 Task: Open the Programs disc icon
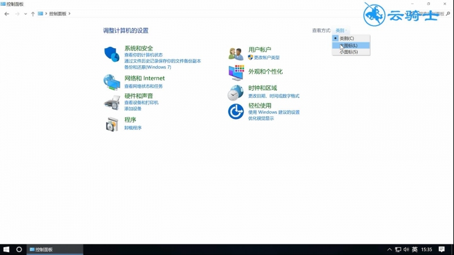pyautogui.click(x=112, y=124)
